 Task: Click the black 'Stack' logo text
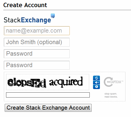(12, 20)
